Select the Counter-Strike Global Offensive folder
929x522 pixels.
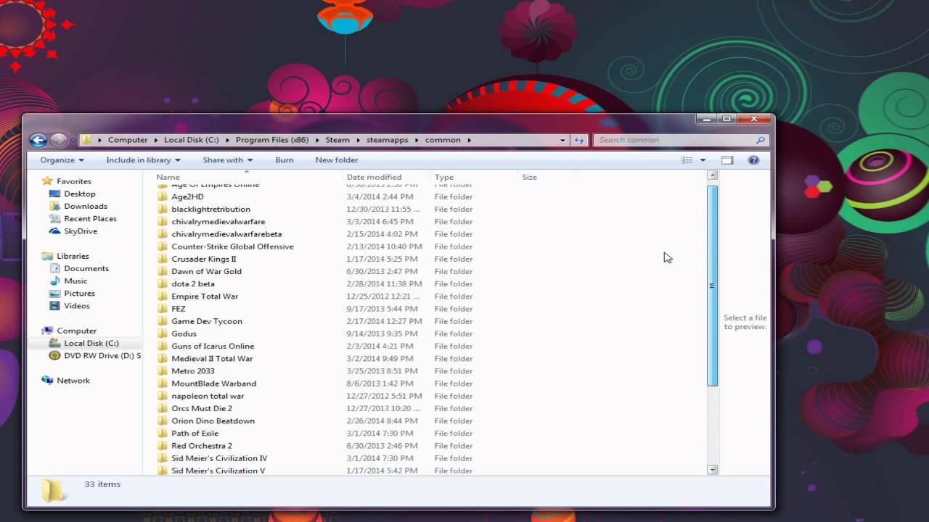[232, 246]
